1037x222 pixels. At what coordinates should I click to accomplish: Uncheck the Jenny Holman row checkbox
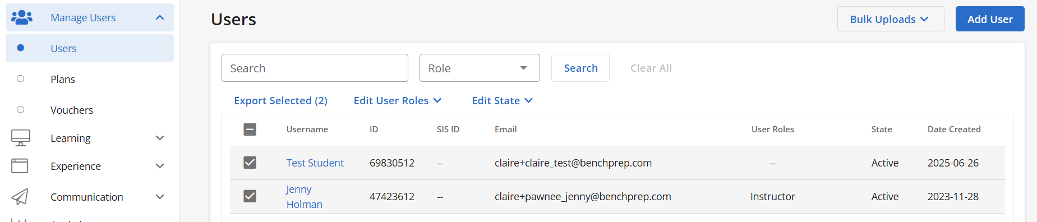[x=250, y=196]
